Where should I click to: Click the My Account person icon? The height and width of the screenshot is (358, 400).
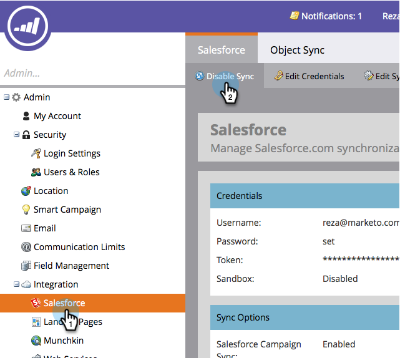(x=26, y=116)
